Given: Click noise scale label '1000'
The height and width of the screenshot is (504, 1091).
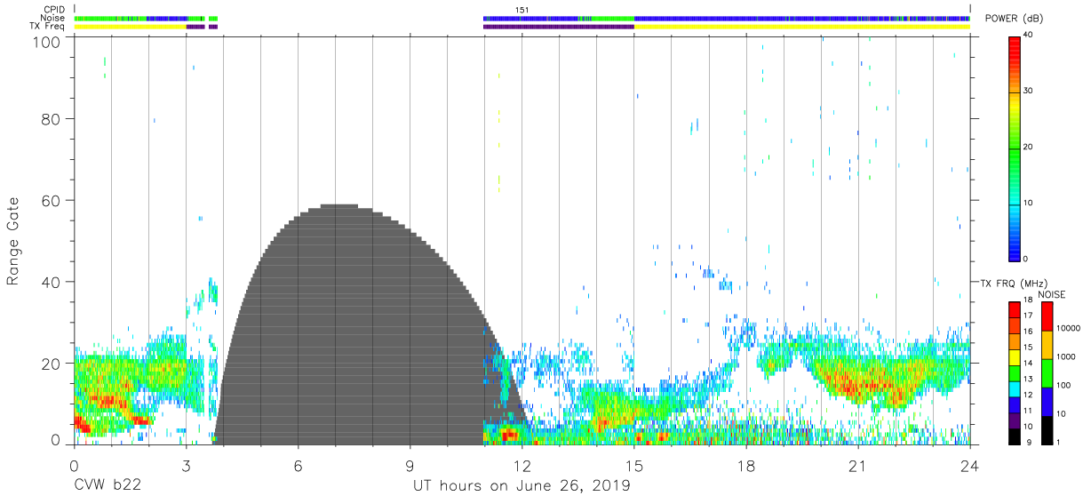Looking at the screenshot, I should click(x=1066, y=356).
